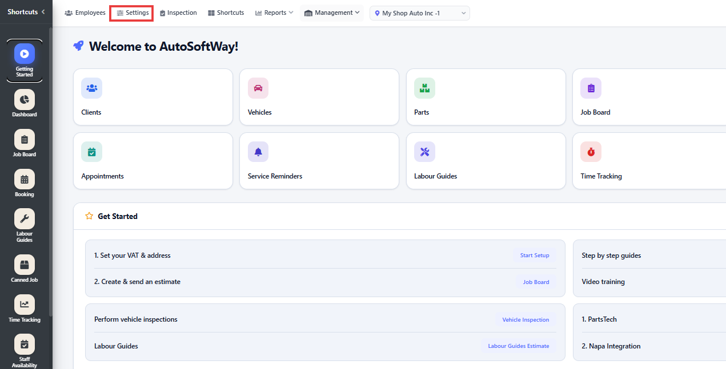The width and height of the screenshot is (726, 369).
Task: Click the Get Started section heading
Action: click(118, 216)
